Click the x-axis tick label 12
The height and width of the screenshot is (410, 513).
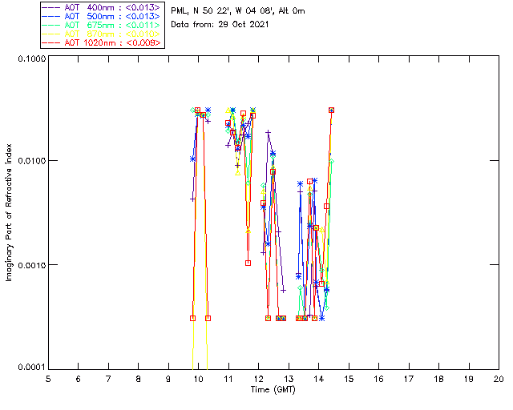(258, 378)
